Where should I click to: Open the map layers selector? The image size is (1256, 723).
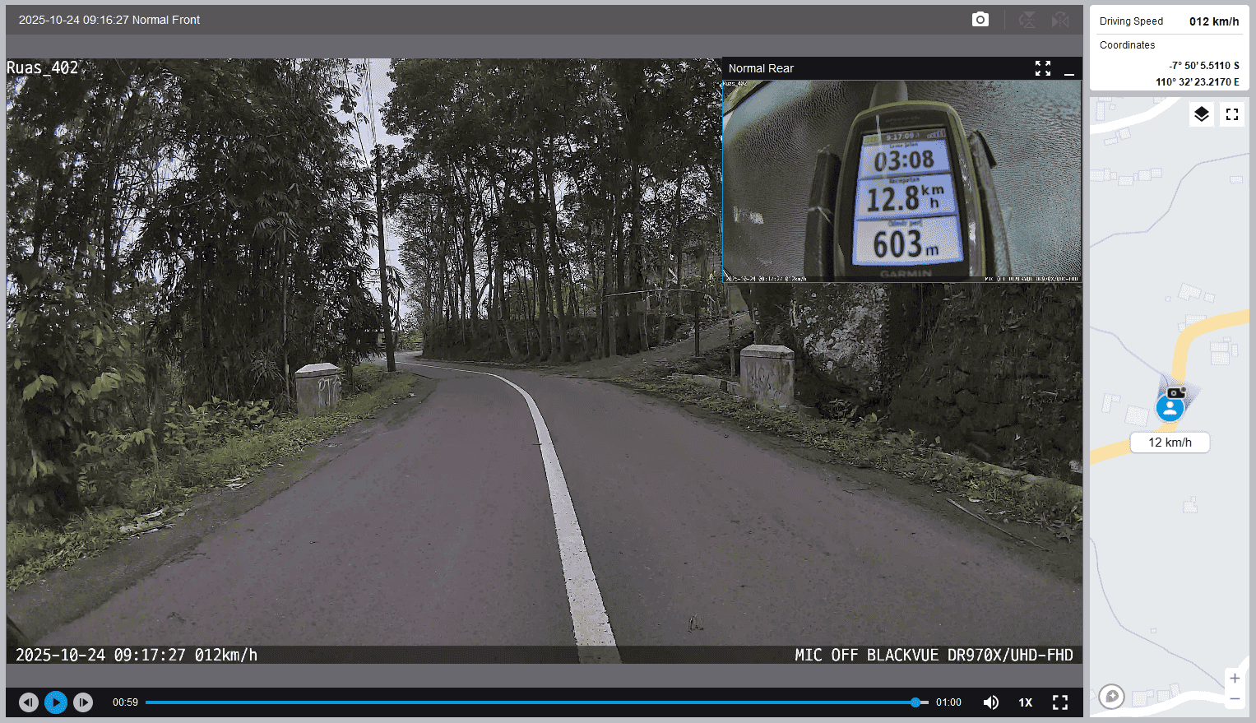click(1202, 114)
